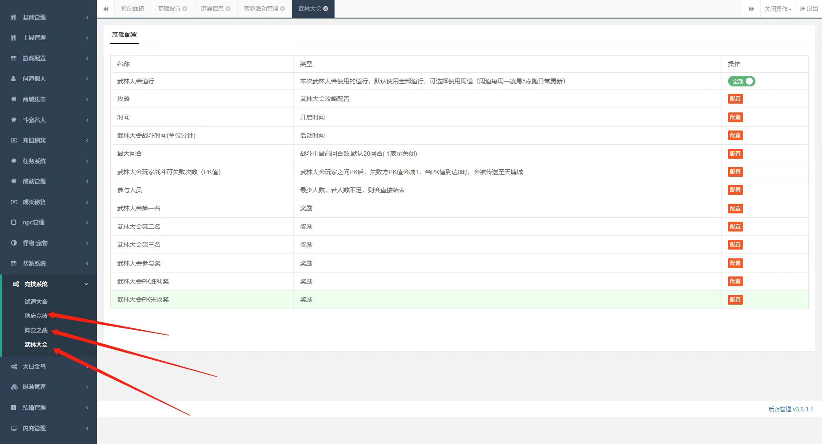This screenshot has width=822, height=444.
Task: Open 地府竞技 in the sidebar submenu
Action: tap(36, 316)
